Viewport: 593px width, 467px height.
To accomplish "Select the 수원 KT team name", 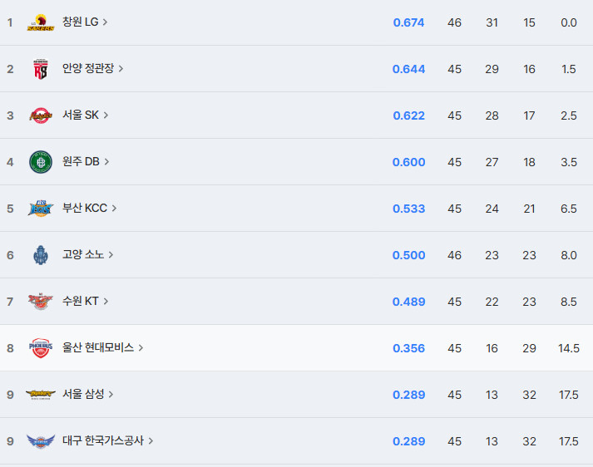I will (81, 301).
